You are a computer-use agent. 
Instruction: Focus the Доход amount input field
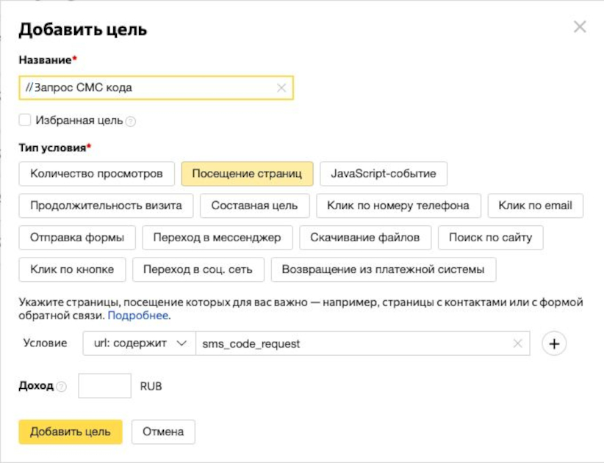click(x=105, y=386)
